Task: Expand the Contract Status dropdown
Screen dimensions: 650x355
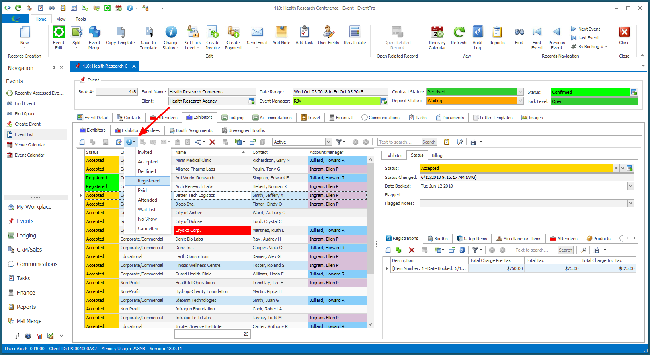Action: point(520,92)
